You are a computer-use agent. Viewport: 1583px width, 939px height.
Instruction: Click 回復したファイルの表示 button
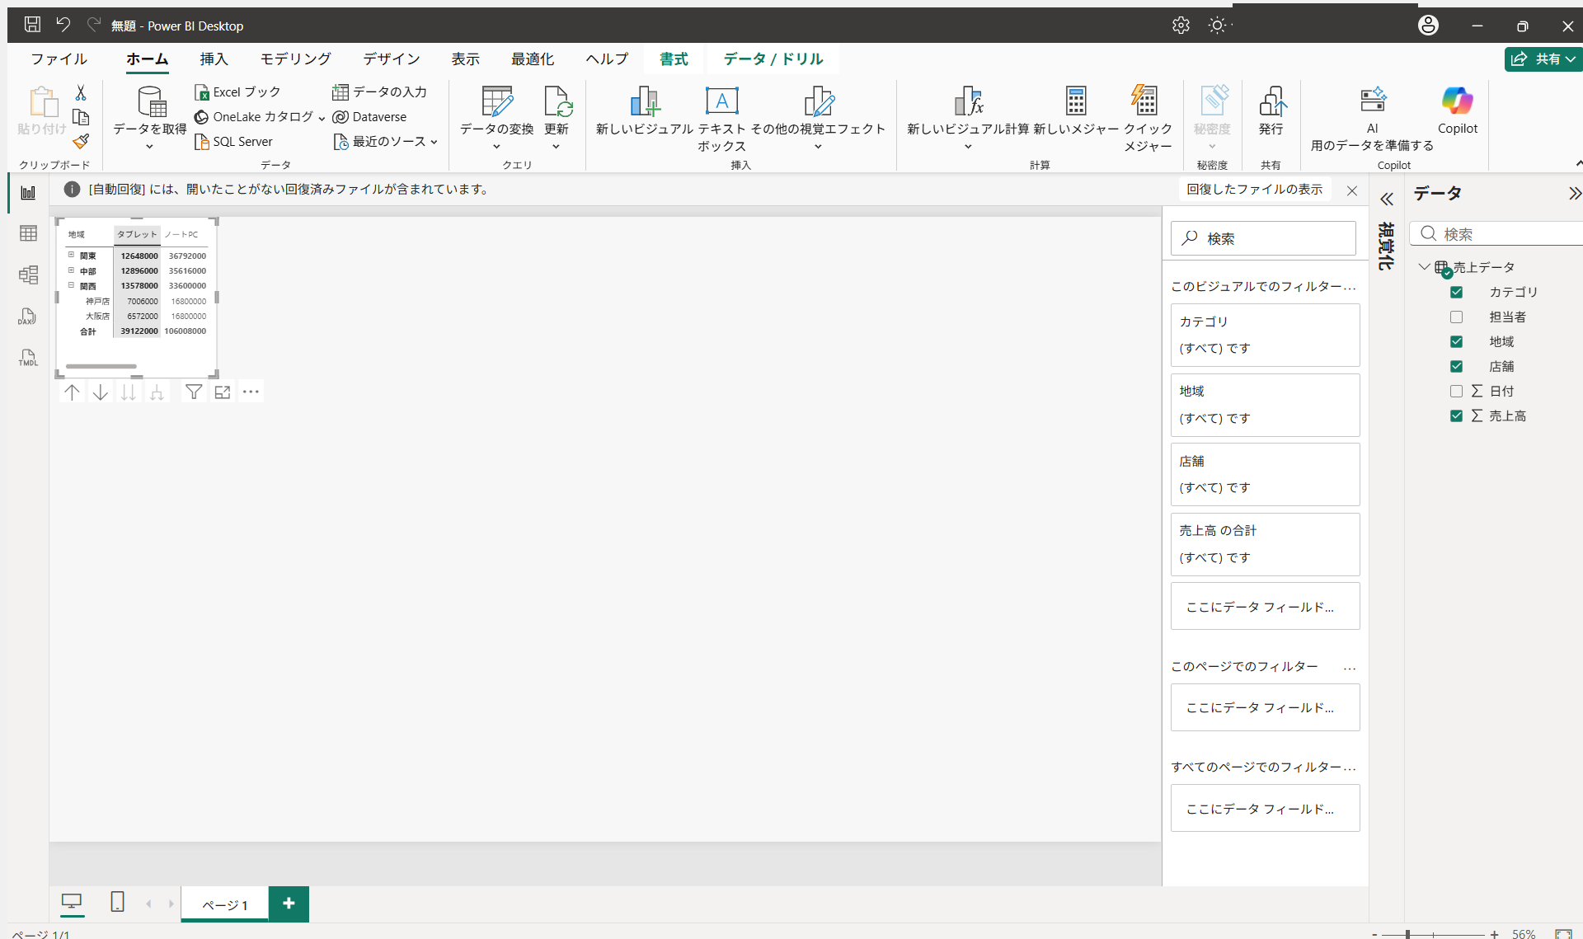point(1254,190)
